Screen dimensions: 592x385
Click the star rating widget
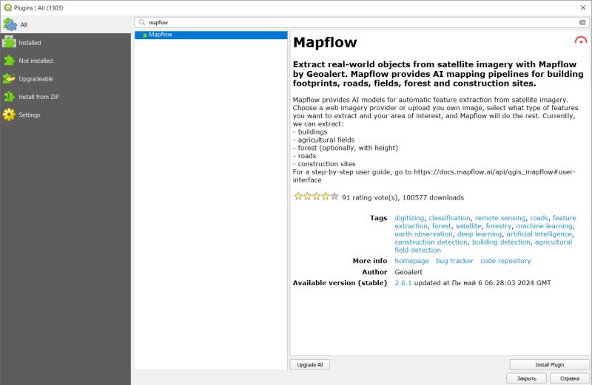pos(316,197)
